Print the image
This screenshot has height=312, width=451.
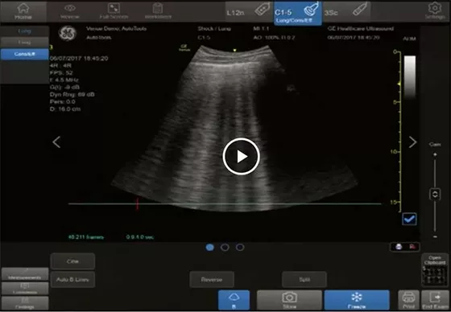point(408,300)
